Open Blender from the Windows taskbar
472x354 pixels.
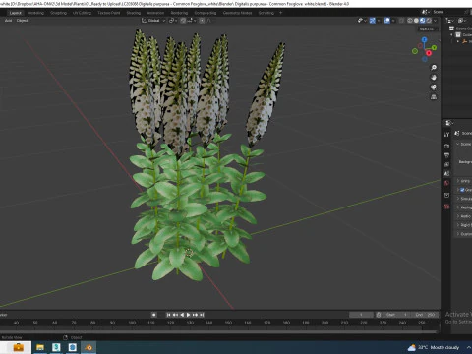point(88,347)
